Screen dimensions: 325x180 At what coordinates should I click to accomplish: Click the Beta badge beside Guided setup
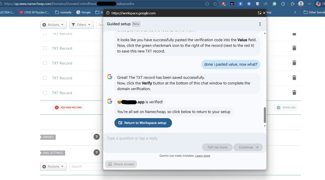point(136,24)
